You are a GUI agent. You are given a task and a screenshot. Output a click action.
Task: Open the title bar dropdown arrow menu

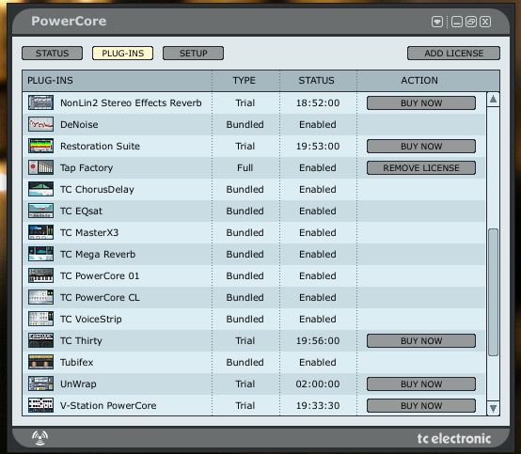coord(437,22)
